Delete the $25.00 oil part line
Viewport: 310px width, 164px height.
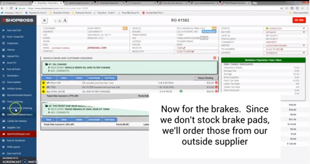click(216, 83)
